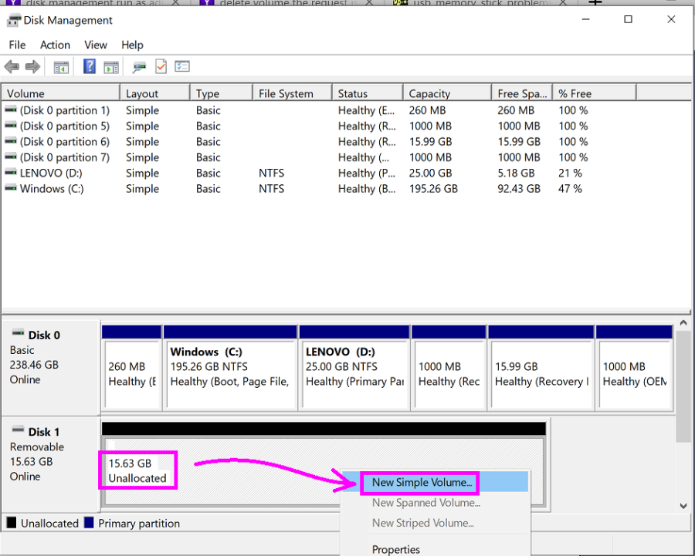The image size is (695, 556).
Task: Click the disabled New Spanned Volume entry
Action: click(x=435, y=503)
